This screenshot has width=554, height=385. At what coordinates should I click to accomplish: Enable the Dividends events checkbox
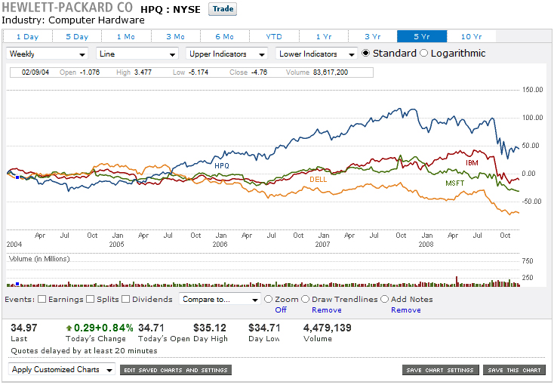(125, 299)
